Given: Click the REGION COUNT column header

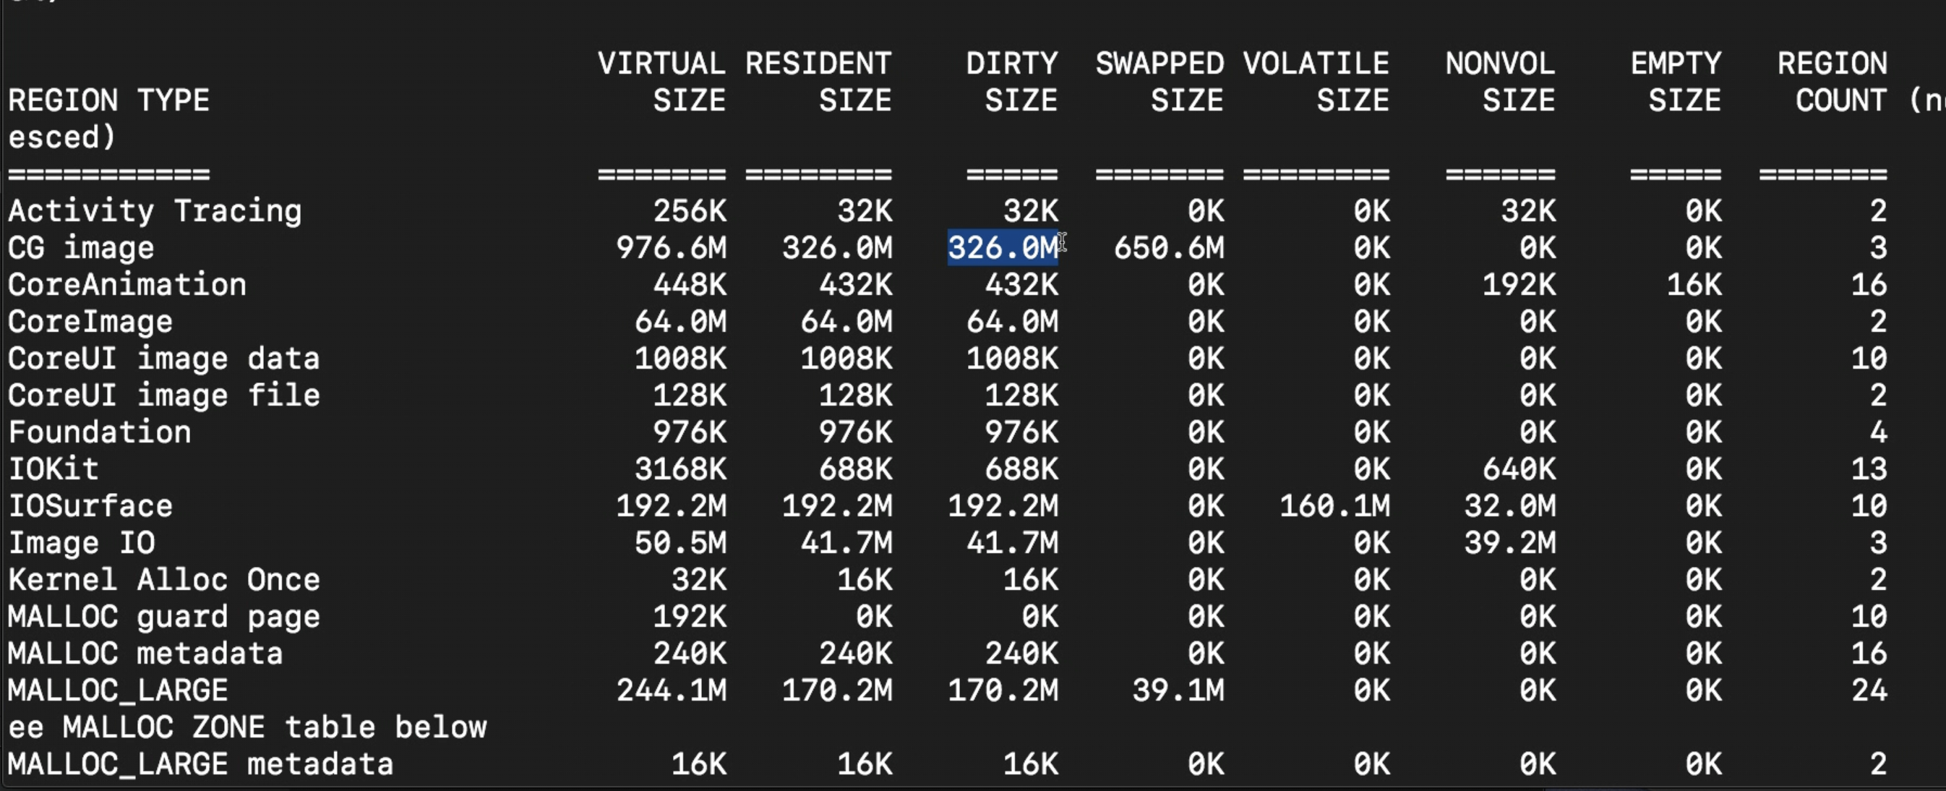Looking at the screenshot, I should pyautogui.click(x=1831, y=82).
